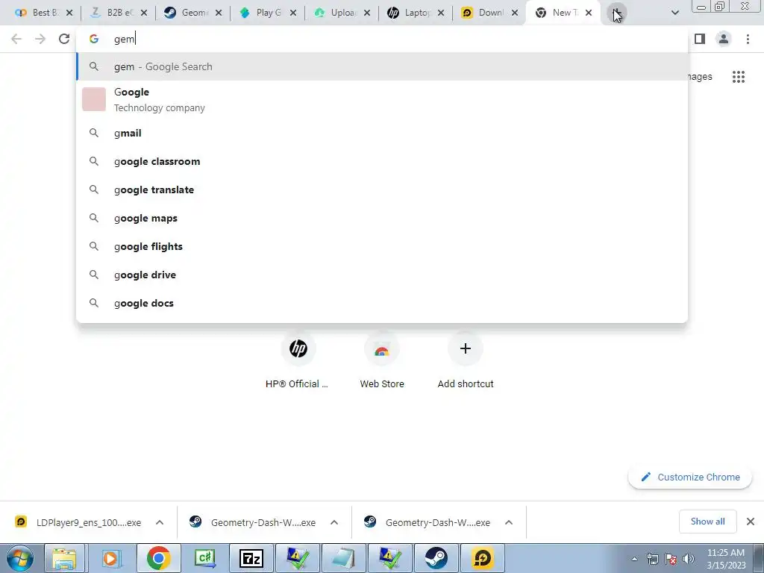
Task: Select the Google Technology company suggestion
Action: pos(382,99)
